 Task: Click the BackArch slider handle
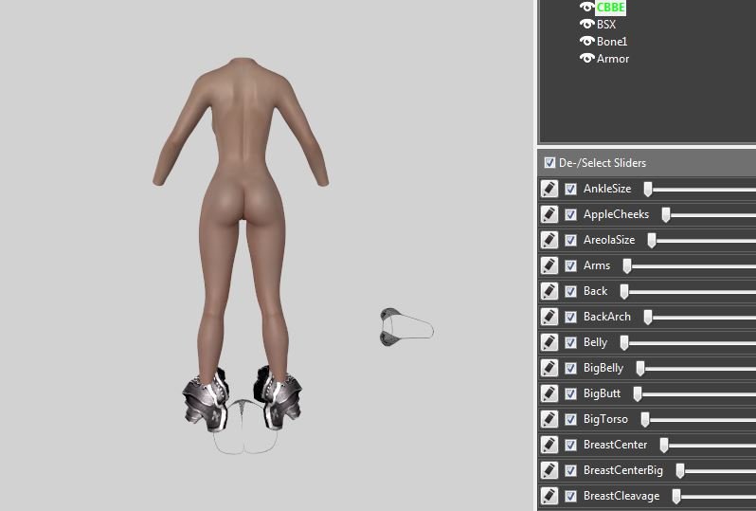(648, 318)
